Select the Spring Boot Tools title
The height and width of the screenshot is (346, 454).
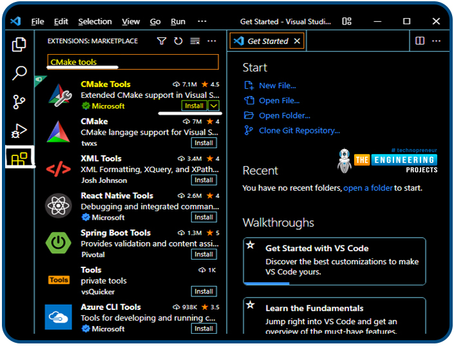116,233
